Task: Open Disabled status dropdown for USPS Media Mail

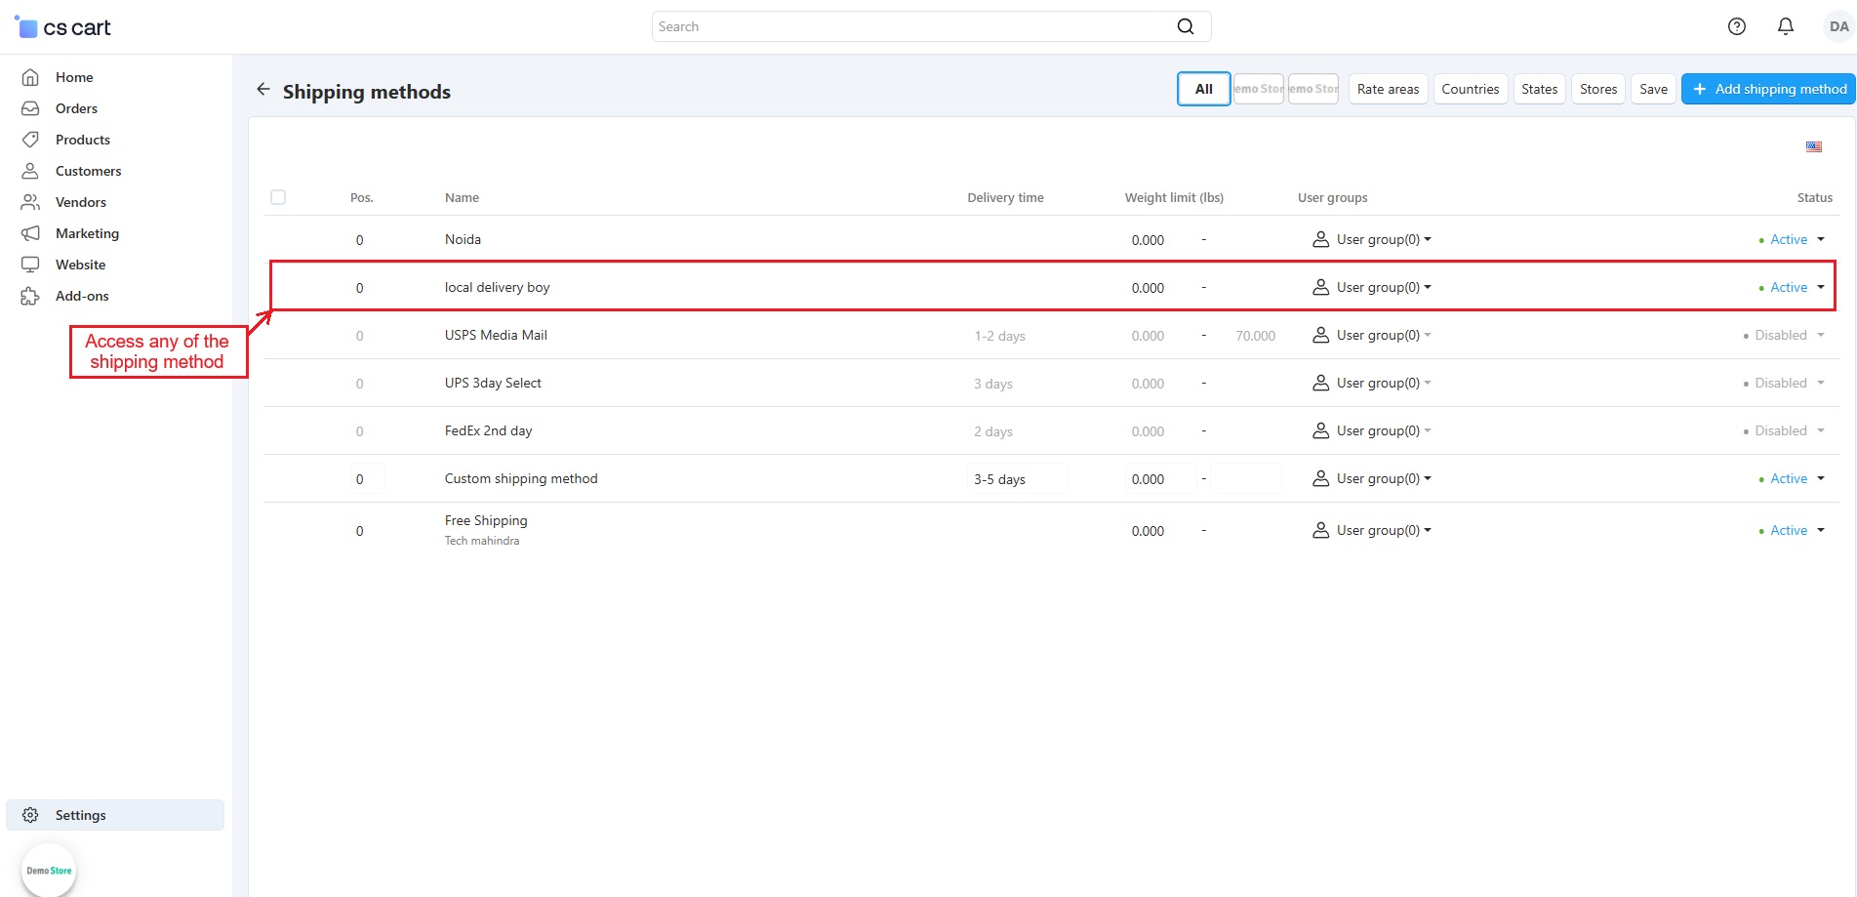Action: tap(1786, 335)
